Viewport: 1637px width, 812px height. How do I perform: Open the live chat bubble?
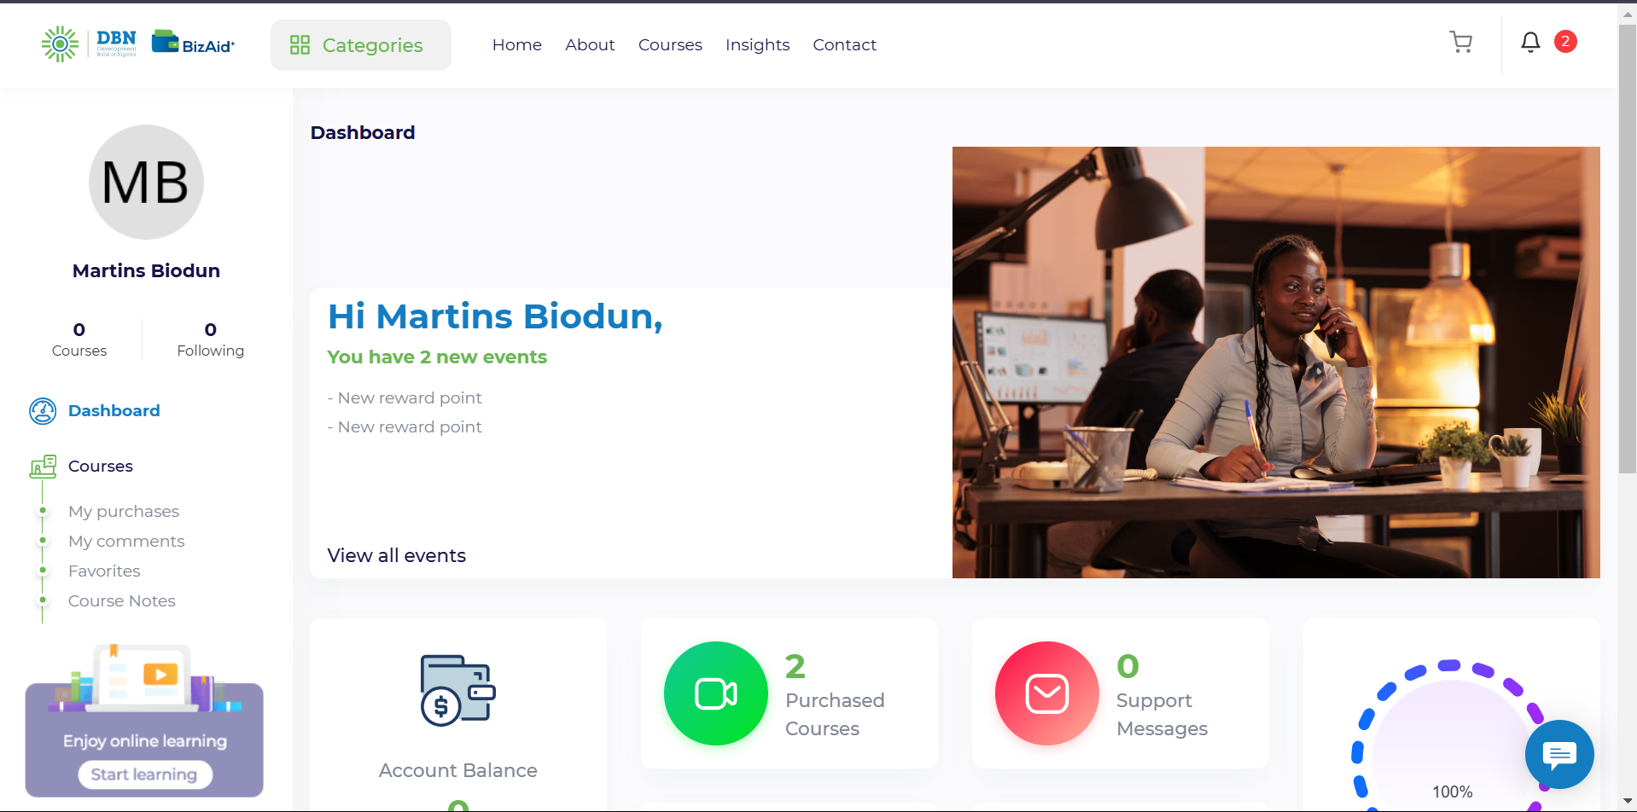tap(1559, 755)
